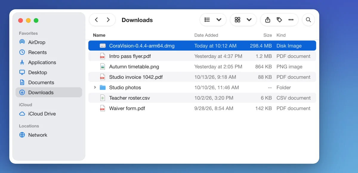Click the AirDrop sidebar icon
358x173 pixels.
(x=22, y=42)
